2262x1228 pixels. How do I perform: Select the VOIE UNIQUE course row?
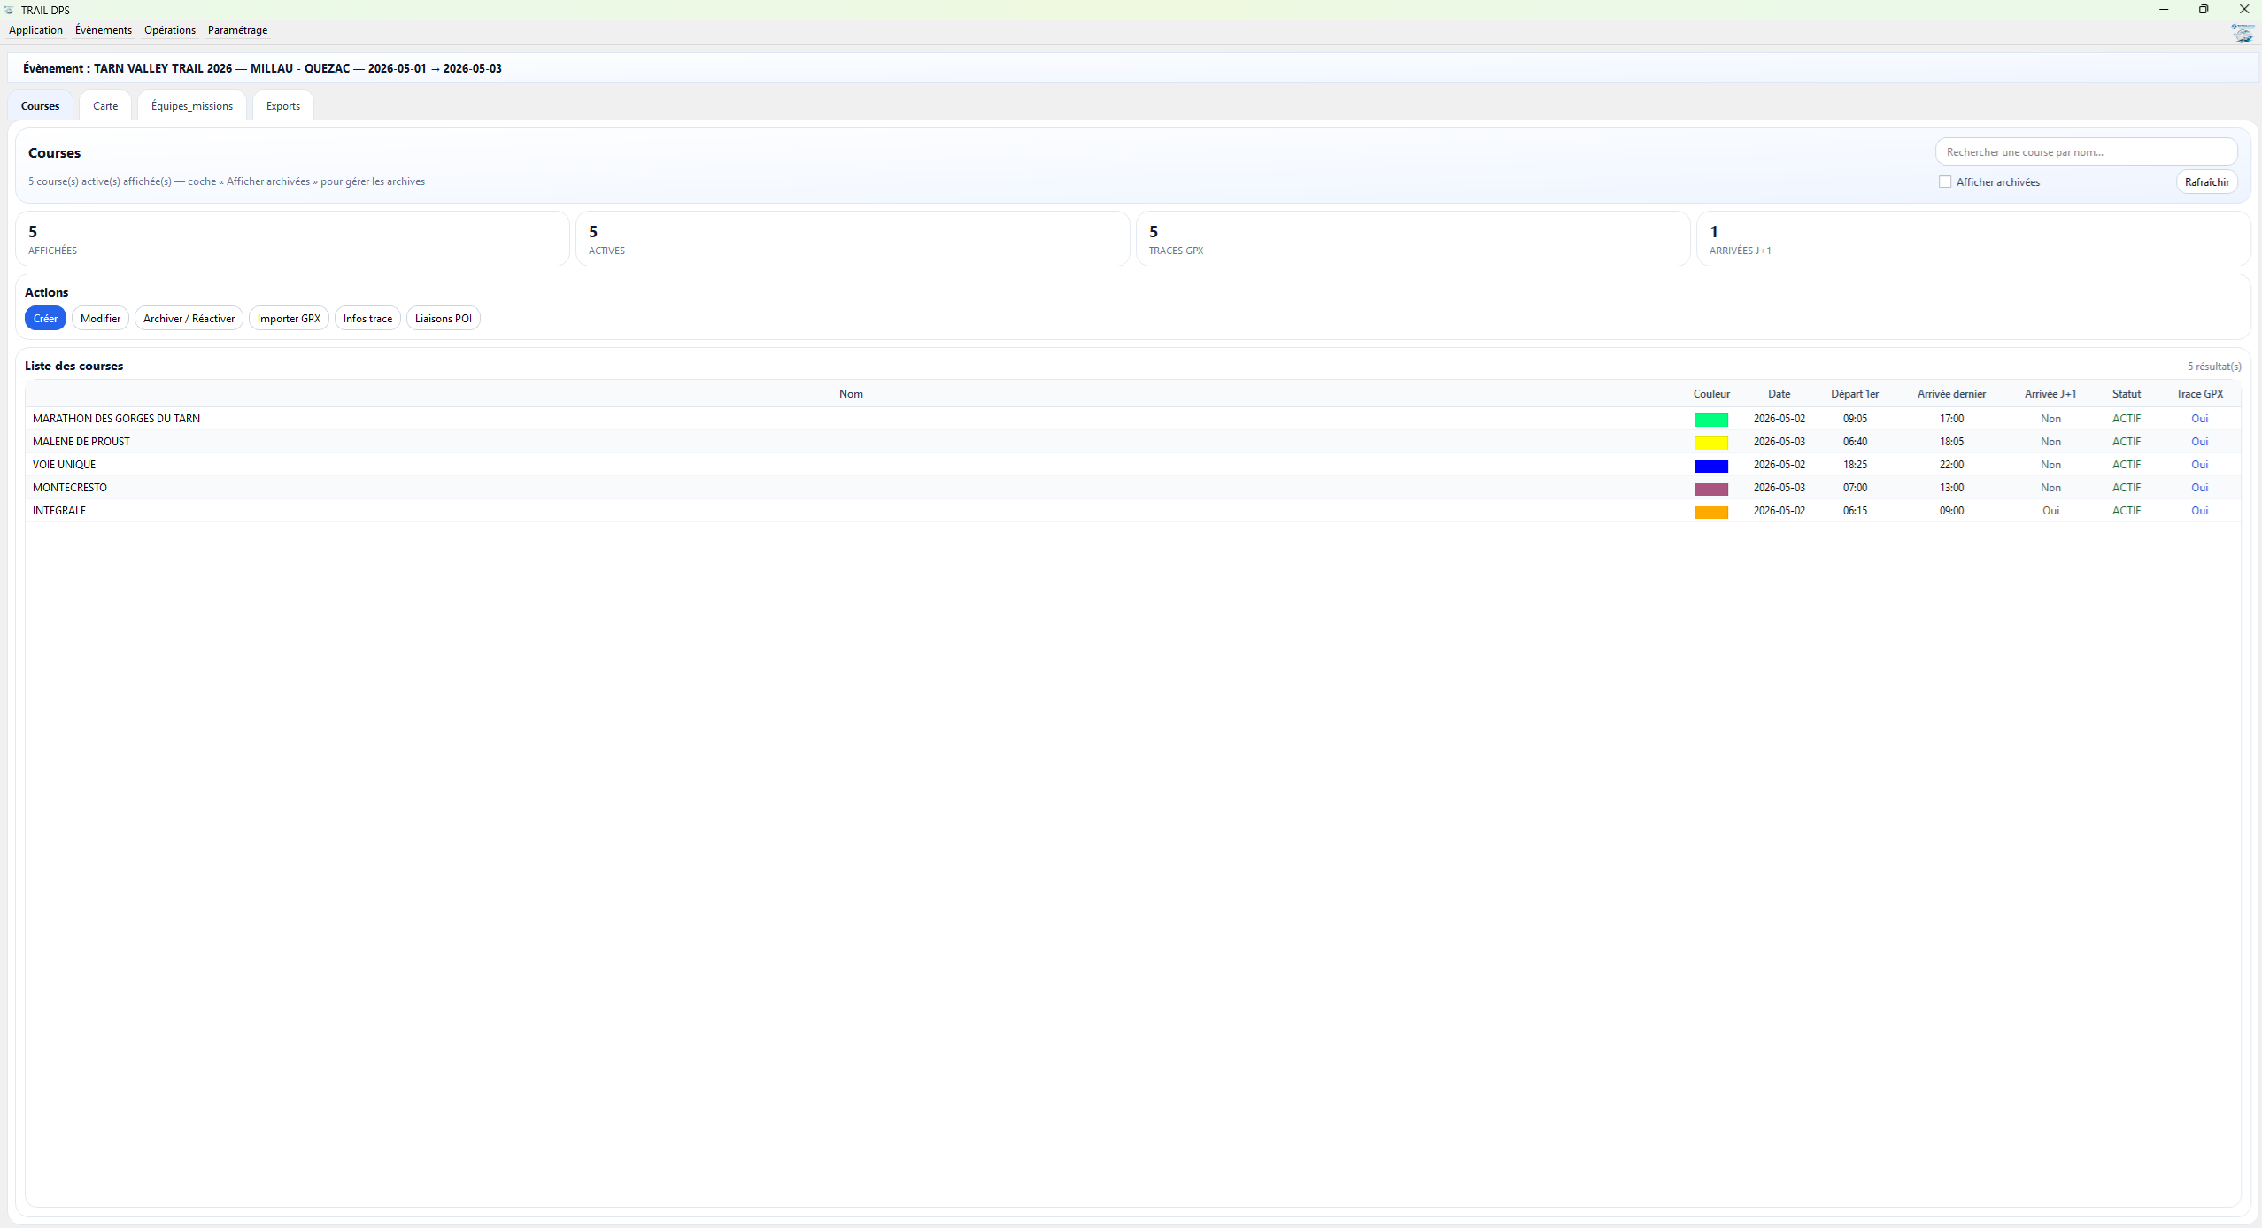tap(64, 465)
